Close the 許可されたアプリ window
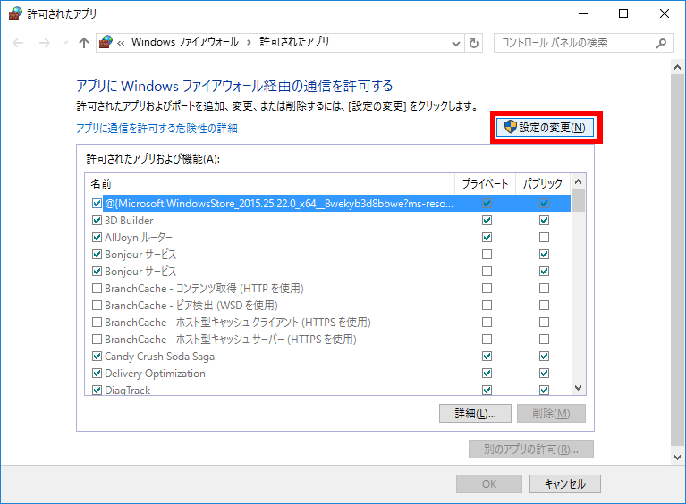 point(665,13)
